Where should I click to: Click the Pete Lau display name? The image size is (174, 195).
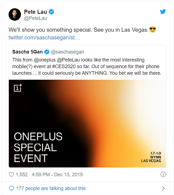point(36,12)
